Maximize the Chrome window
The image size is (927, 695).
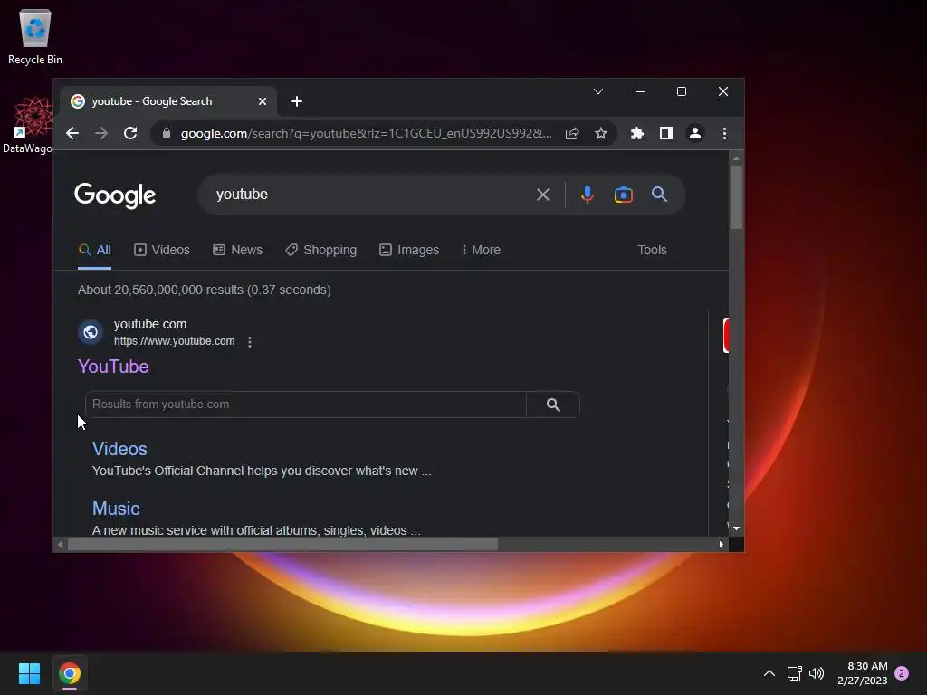tap(682, 91)
